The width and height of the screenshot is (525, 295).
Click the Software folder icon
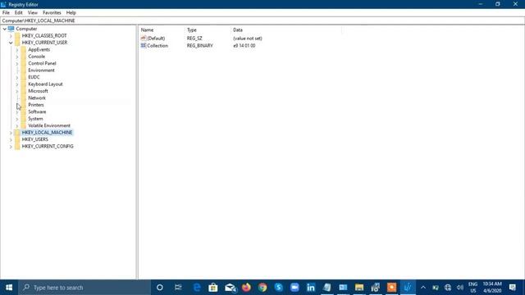(x=23, y=111)
